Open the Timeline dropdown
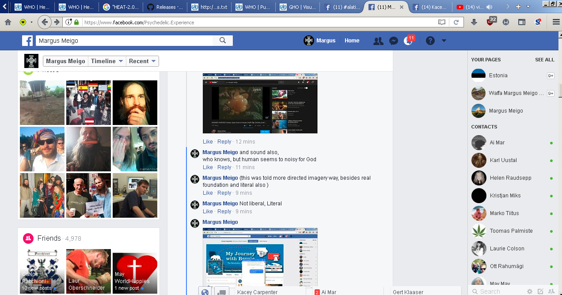Image resolution: width=562 pixels, height=295 pixels. click(107, 61)
